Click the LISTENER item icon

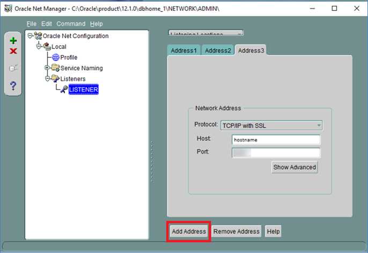(x=64, y=90)
